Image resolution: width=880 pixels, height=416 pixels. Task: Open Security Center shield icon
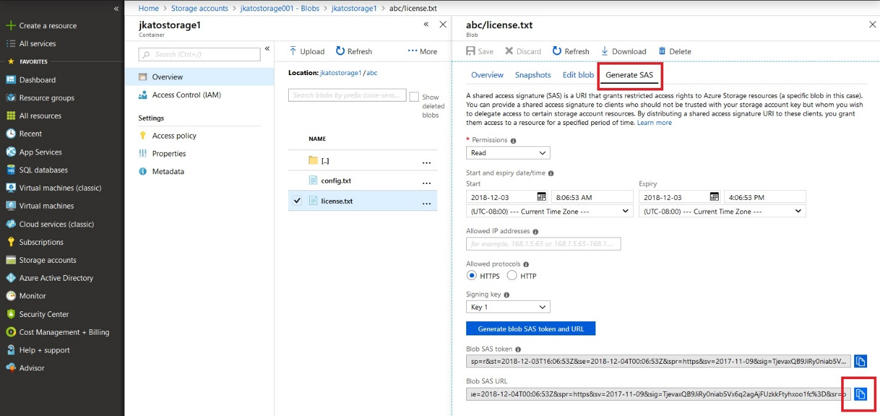[10, 314]
